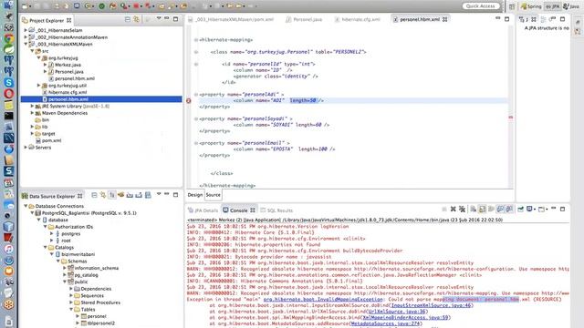
Task: Expand the org.turkeyjug.util package
Action: [38, 86]
